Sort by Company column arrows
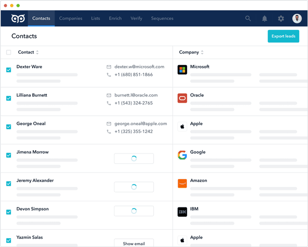Image resolution: width=308 pixels, height=247 pixels. click(x=202, y=52)
